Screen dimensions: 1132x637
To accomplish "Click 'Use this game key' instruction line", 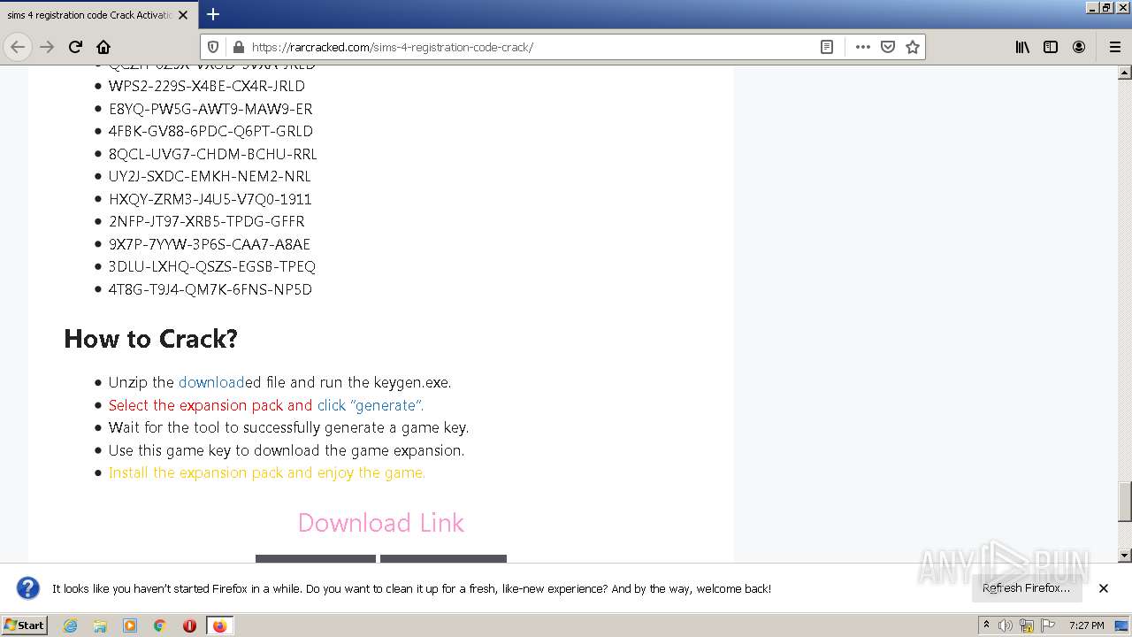I will (x=287, y=450).
